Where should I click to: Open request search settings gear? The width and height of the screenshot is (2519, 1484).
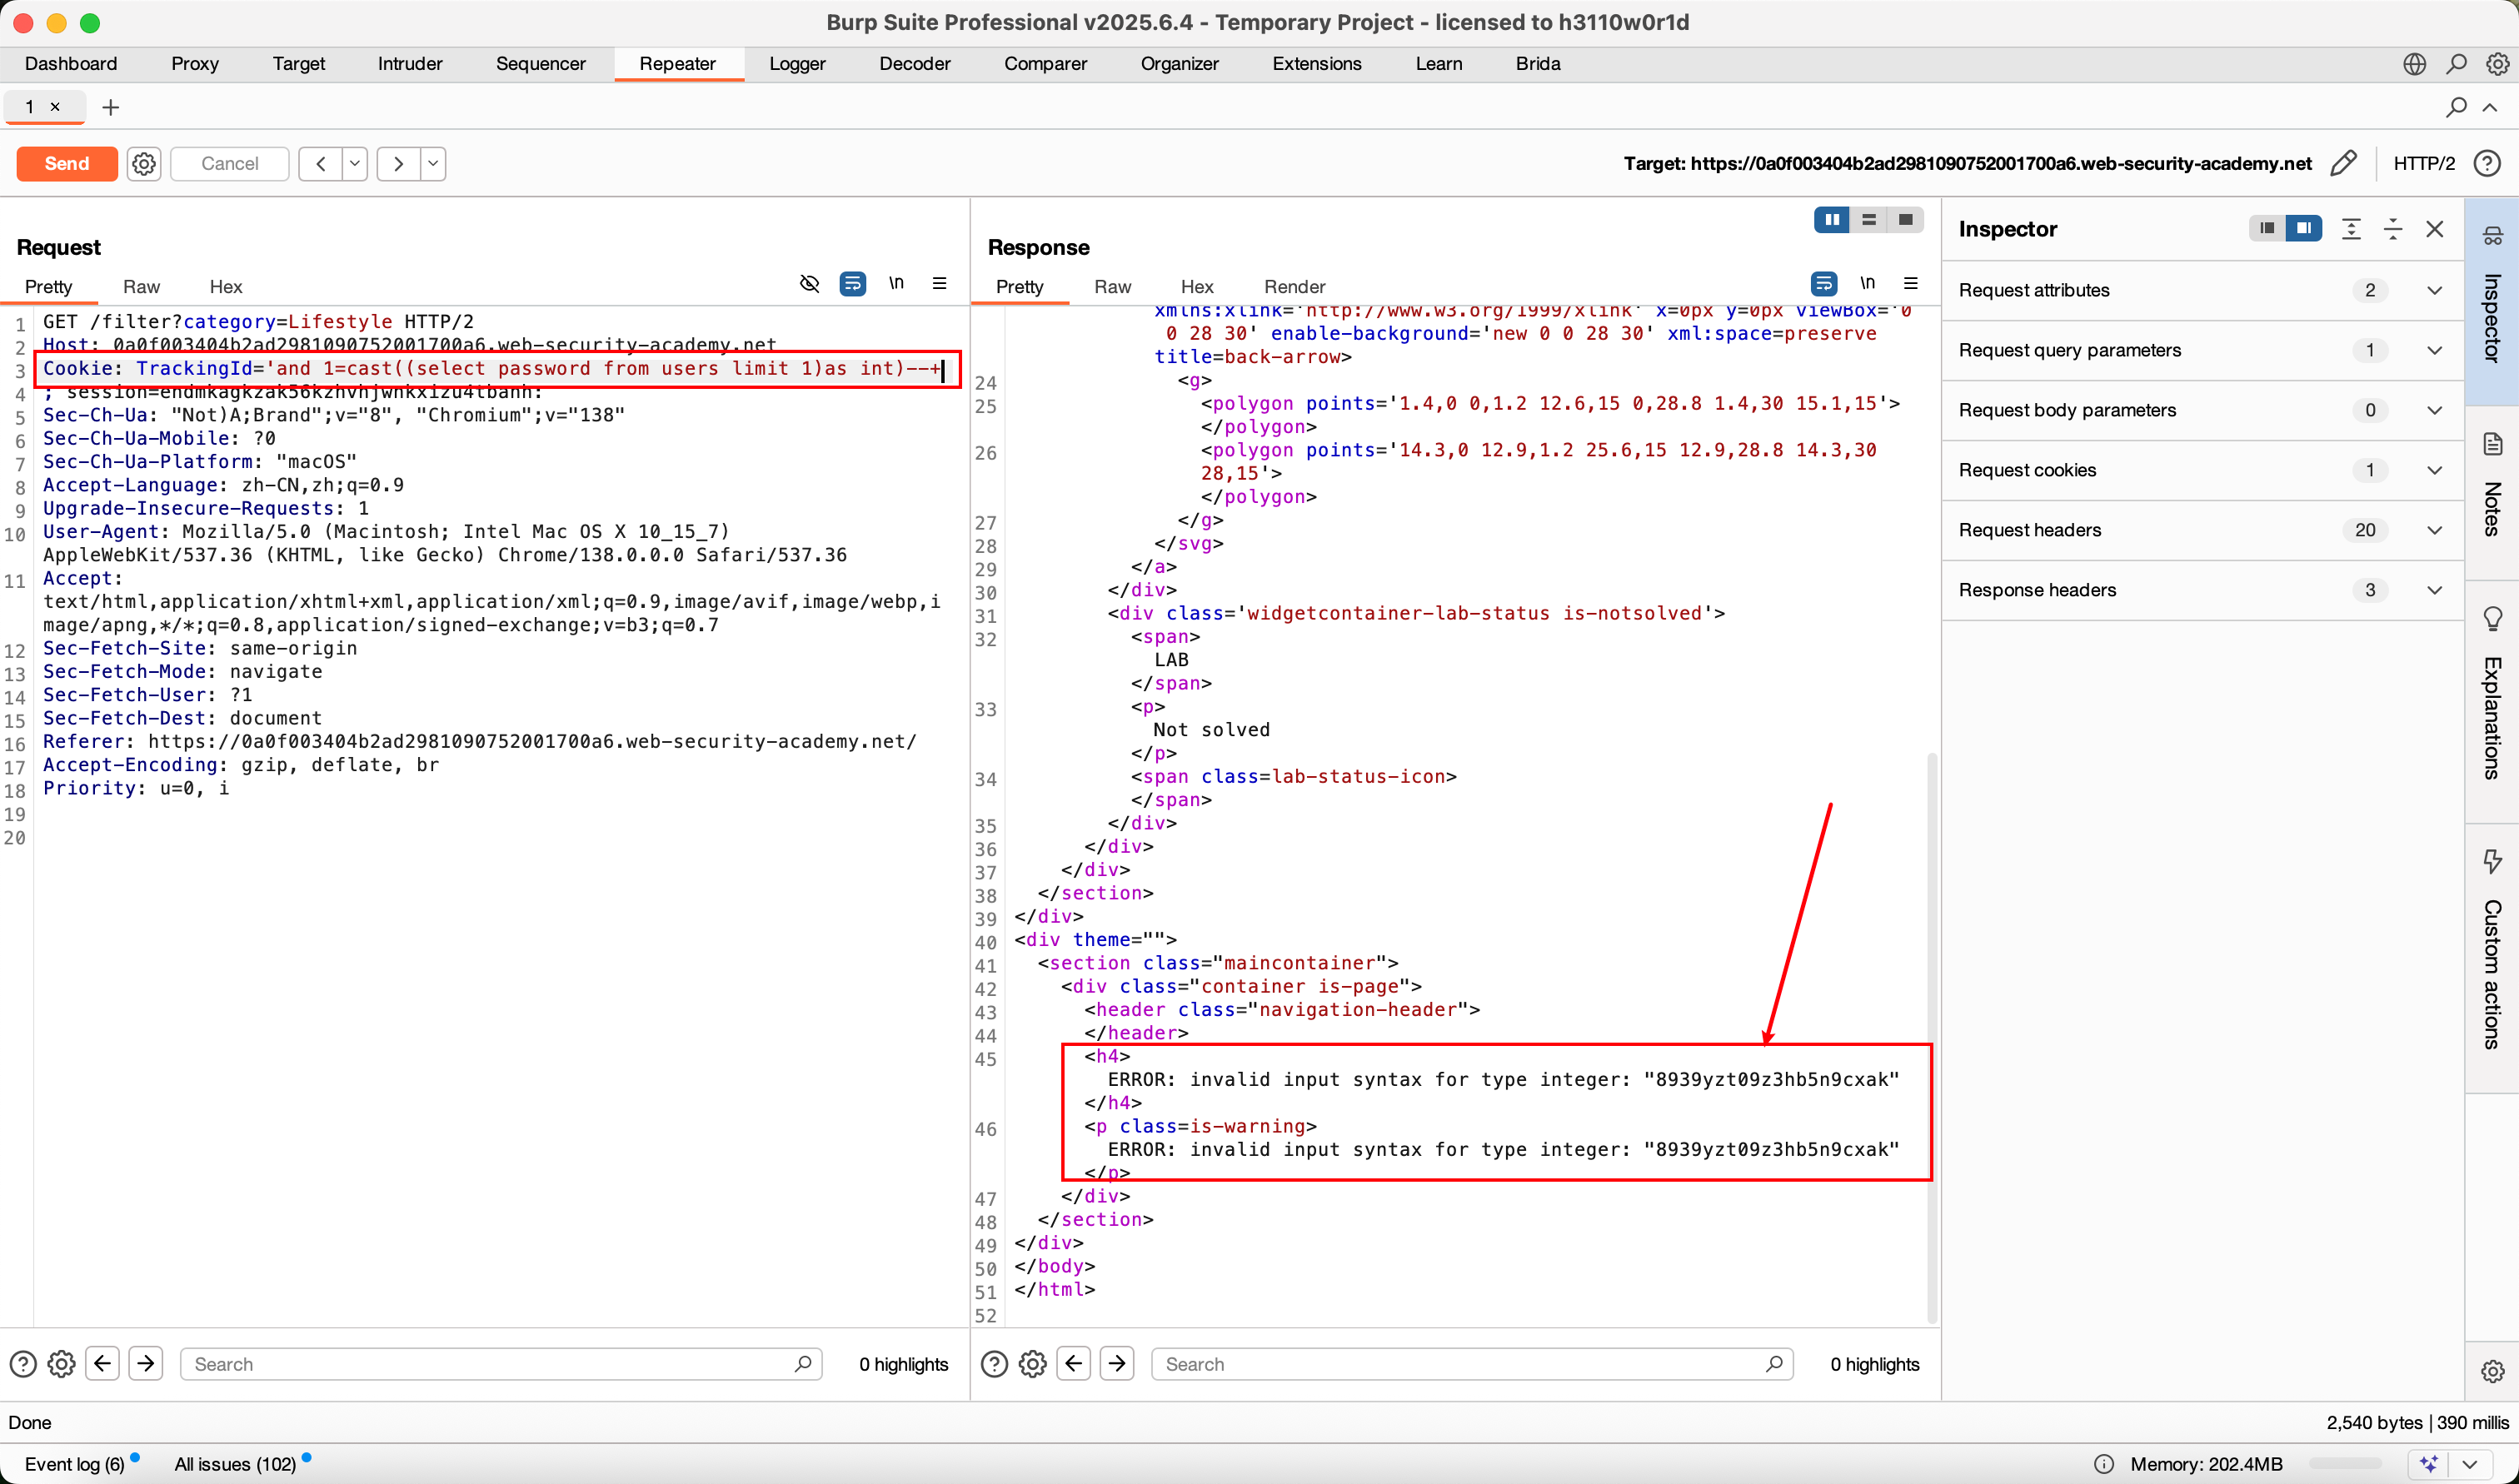coord(61,1364)
